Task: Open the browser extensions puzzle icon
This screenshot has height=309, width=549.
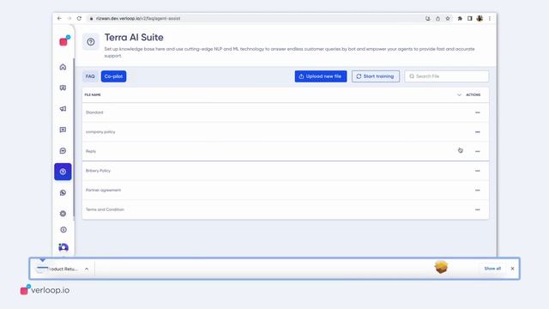Action: pos(460,19)
